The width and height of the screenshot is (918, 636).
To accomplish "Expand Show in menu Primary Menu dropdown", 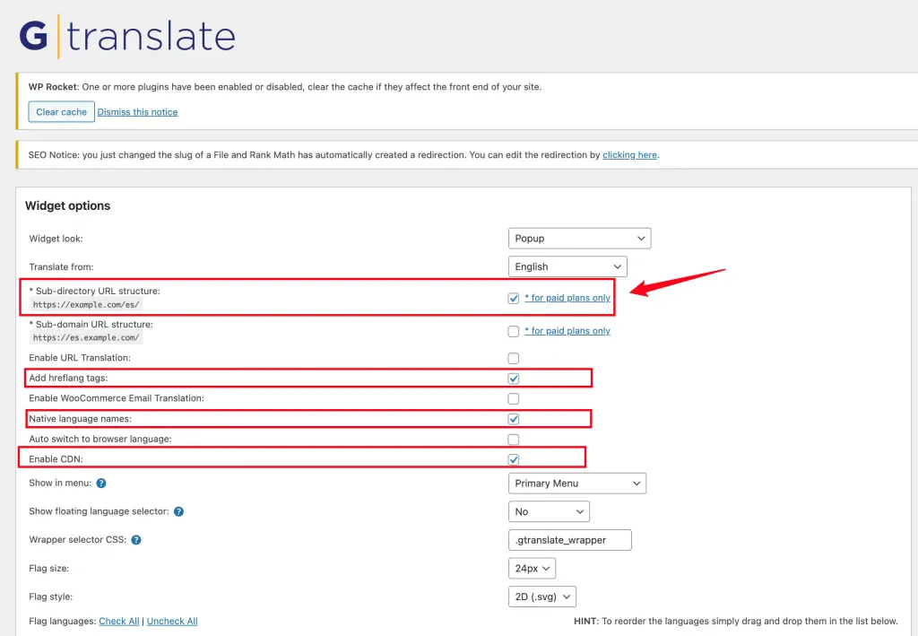I will [x=577, y=484].
